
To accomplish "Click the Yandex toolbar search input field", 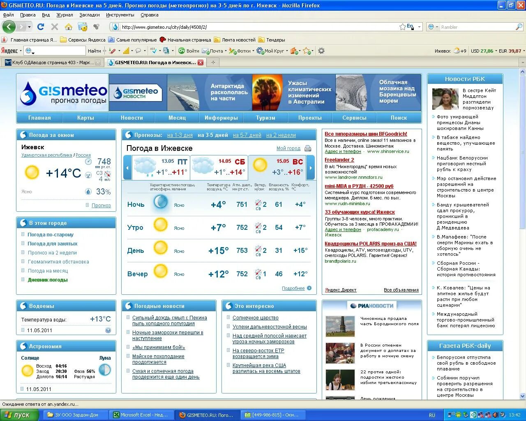I will point(59,51).
